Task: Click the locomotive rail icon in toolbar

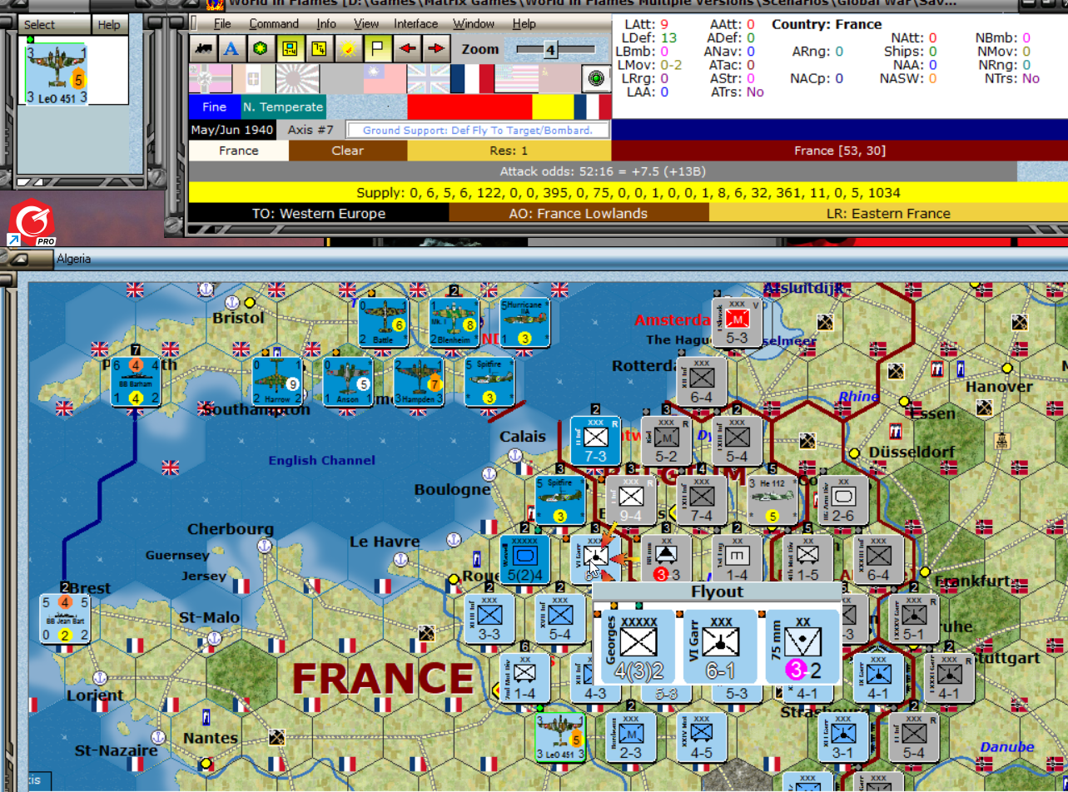Action: pos(202,48)
